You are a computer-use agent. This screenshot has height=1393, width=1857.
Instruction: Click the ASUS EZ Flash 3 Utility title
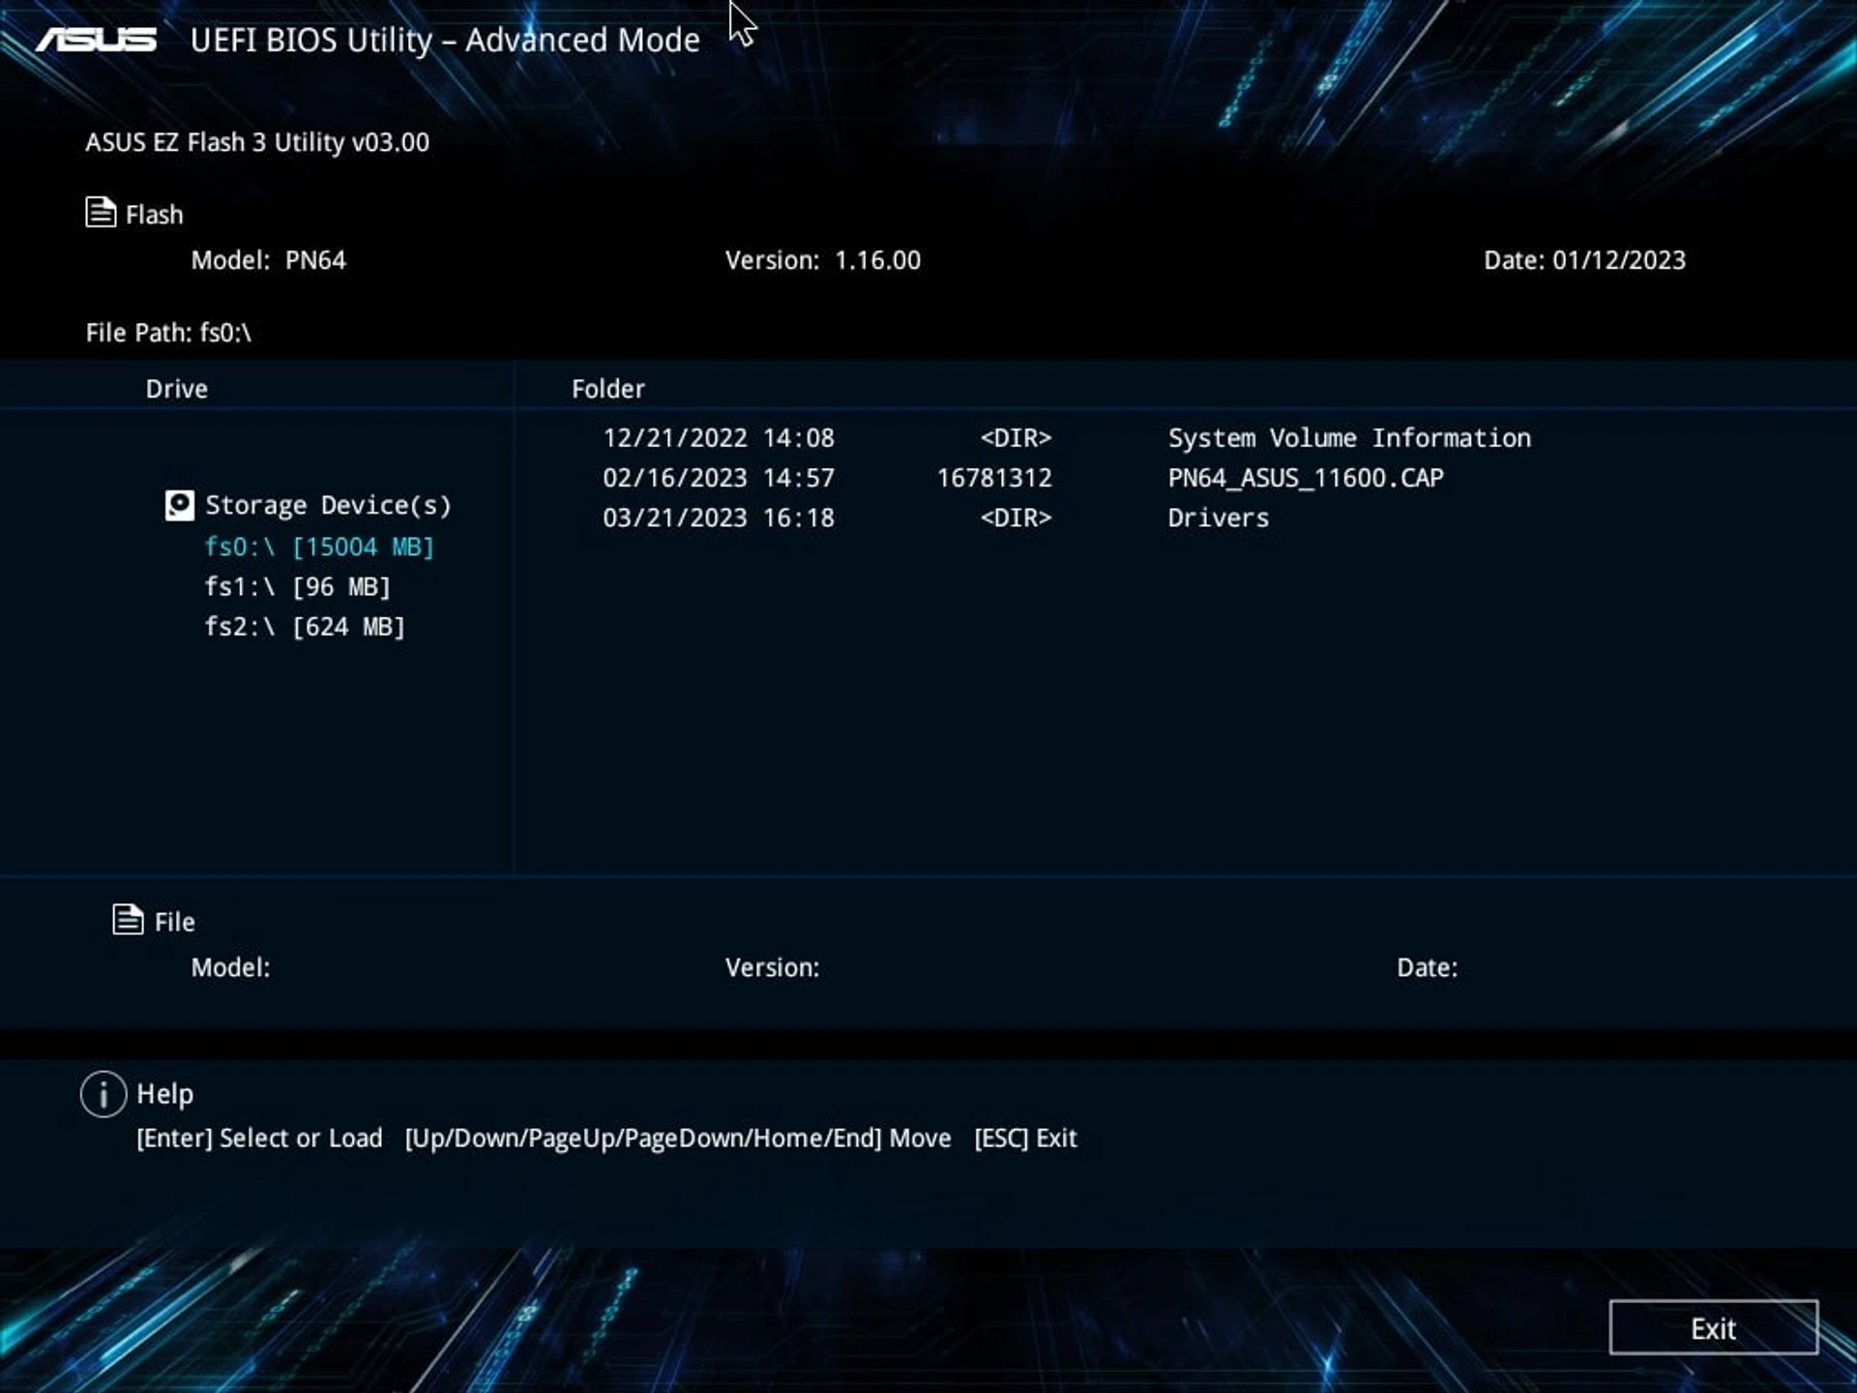pos(257,142)
